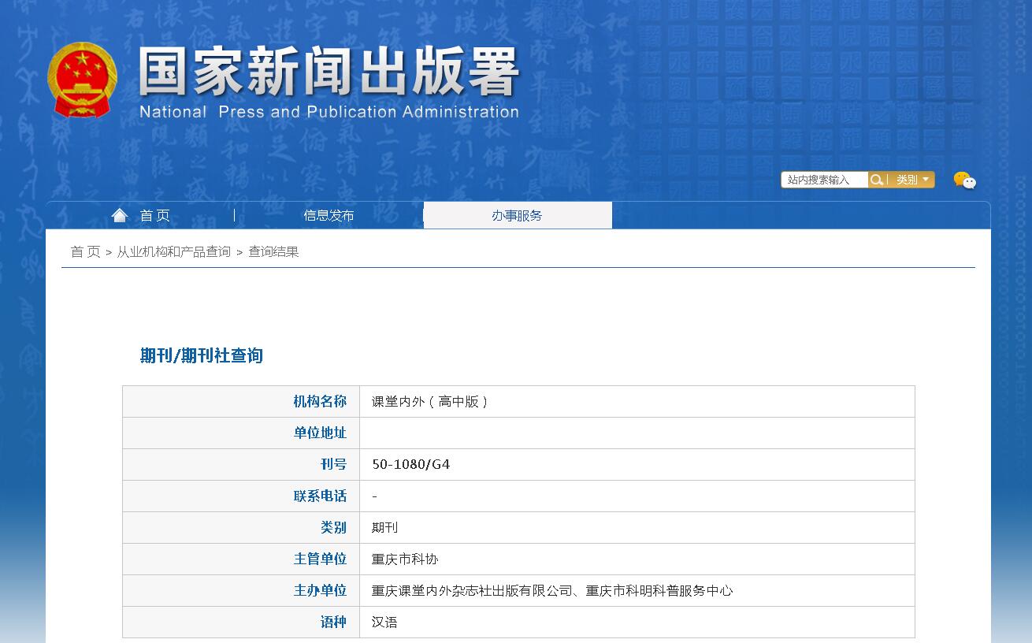Click the 课堂内外（高中版）name cell

coord(430,402)
